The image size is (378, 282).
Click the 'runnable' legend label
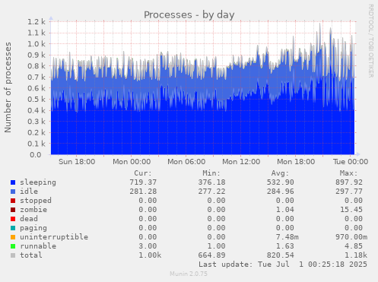[x=38, y=246]
